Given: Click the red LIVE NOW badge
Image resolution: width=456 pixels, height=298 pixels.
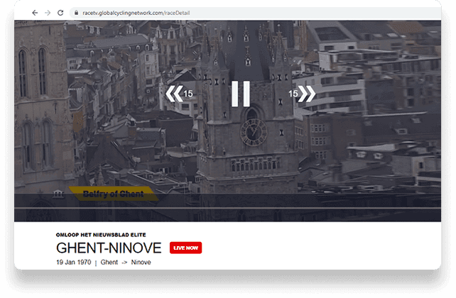Looking at the screenshot, I should tap(185, 248).
